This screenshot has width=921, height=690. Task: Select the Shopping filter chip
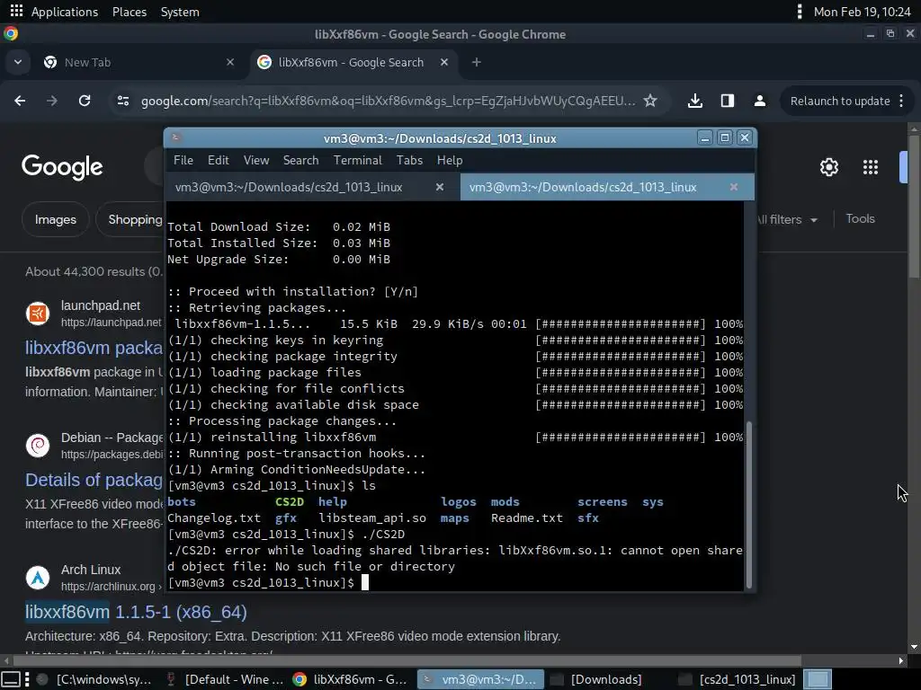[x=135, y=219]
